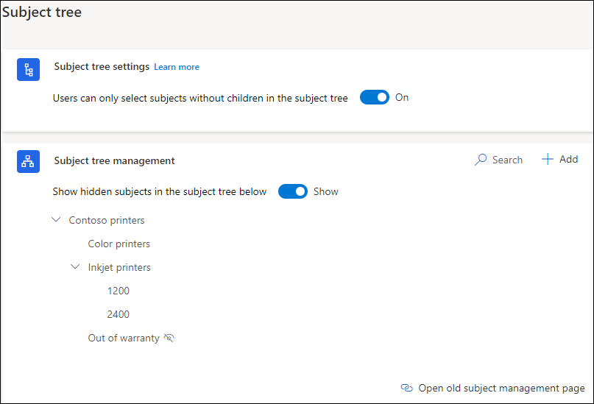The width and height of the screenshot is (594, 404).
Task: Click the link icon for old subject page
Action: coord(406,388)
